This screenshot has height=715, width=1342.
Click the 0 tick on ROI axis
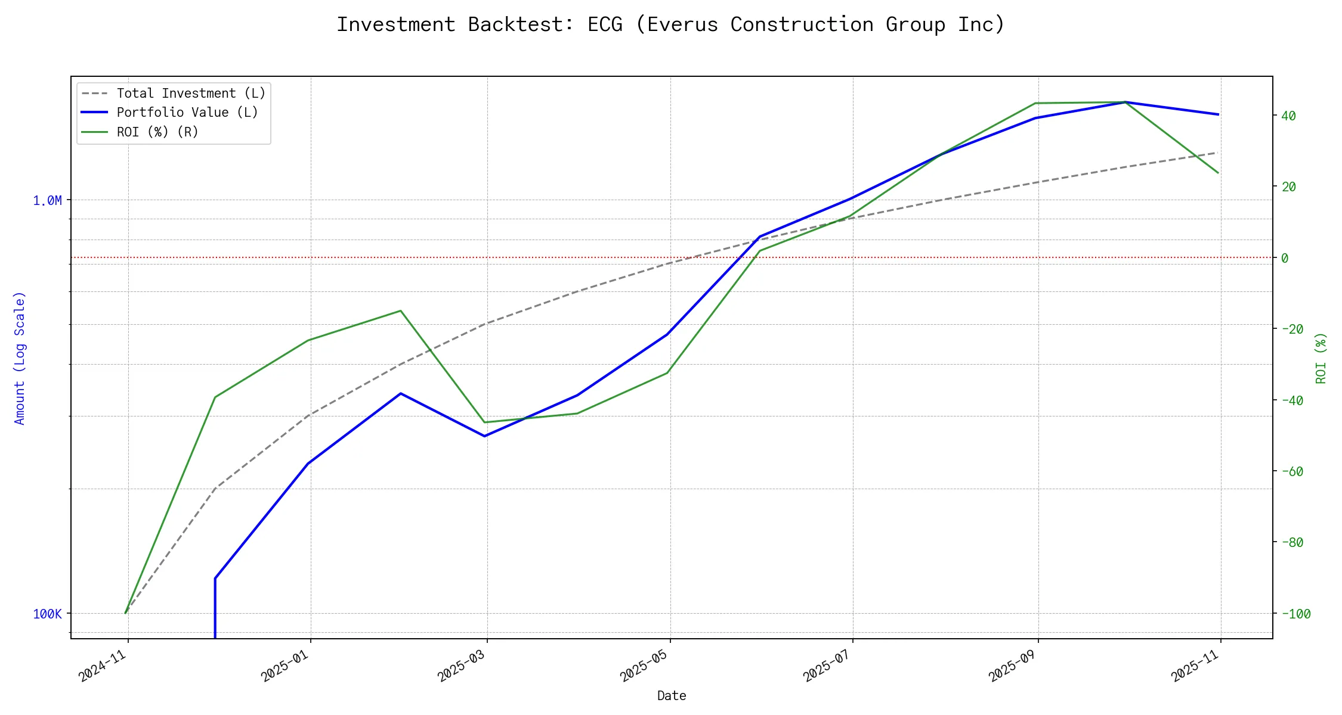[1285, 258]
